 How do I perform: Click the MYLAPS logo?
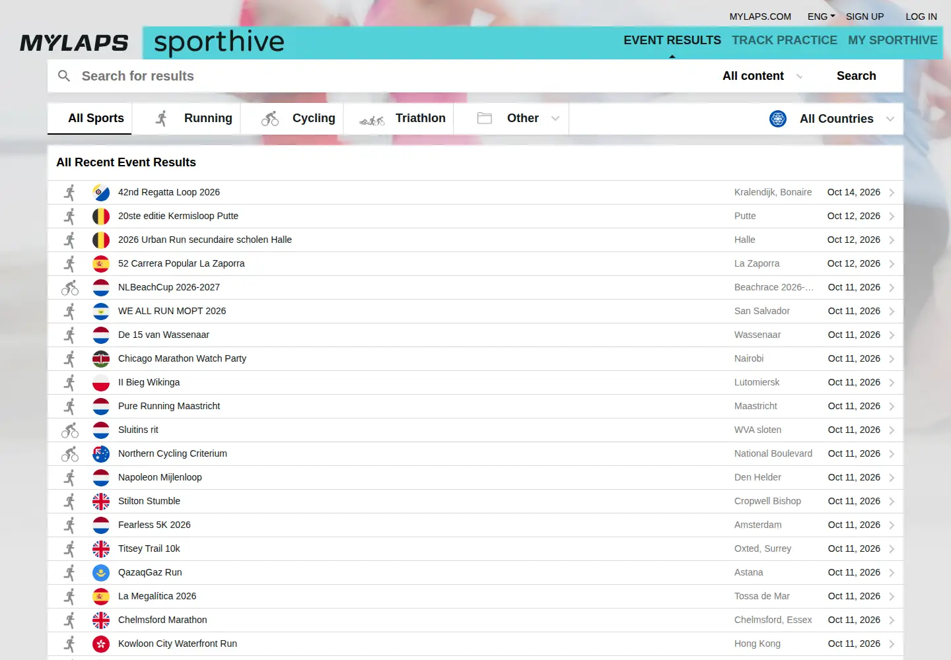coord(74,43)
